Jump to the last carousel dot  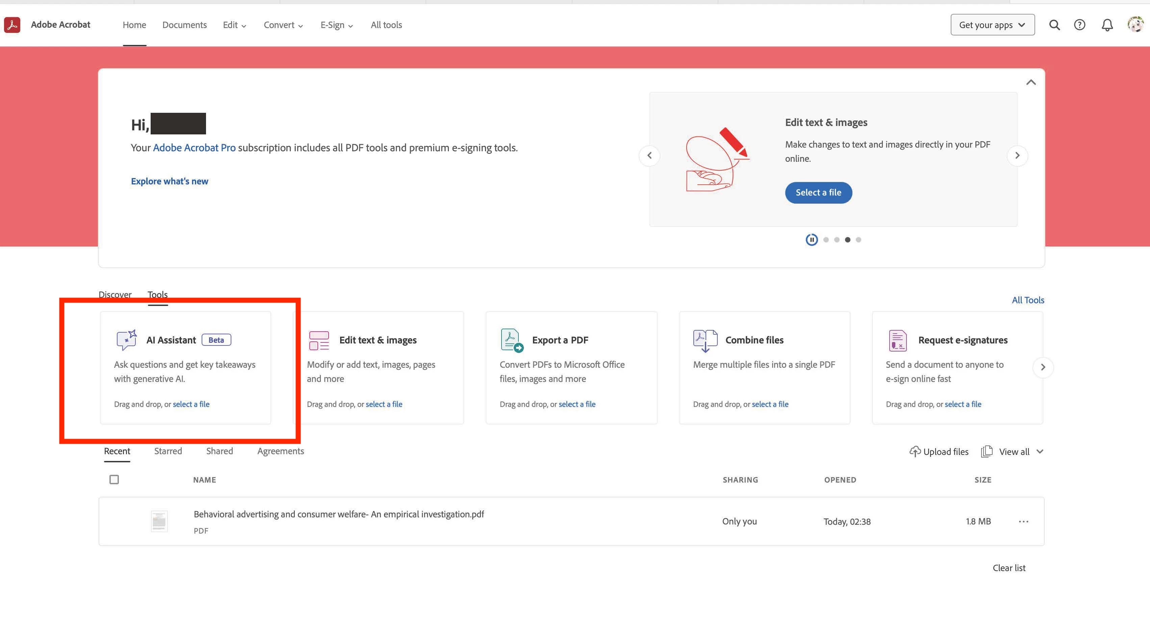point(858,240)
